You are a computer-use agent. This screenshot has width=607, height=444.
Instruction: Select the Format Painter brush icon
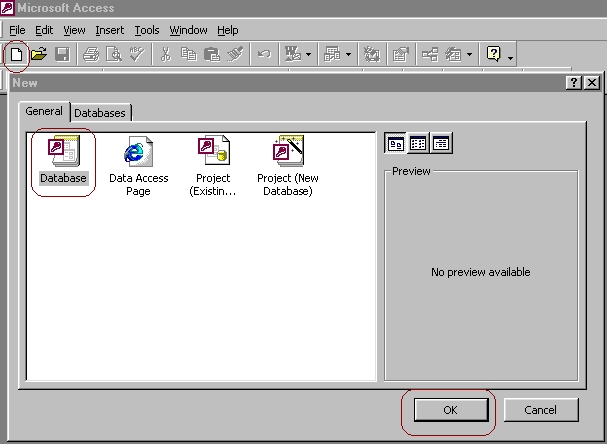(x=235, y=54)
